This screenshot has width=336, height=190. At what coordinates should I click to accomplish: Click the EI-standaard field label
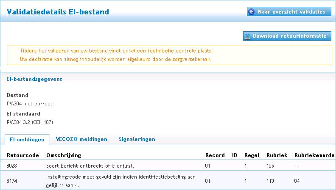(23, 114)
